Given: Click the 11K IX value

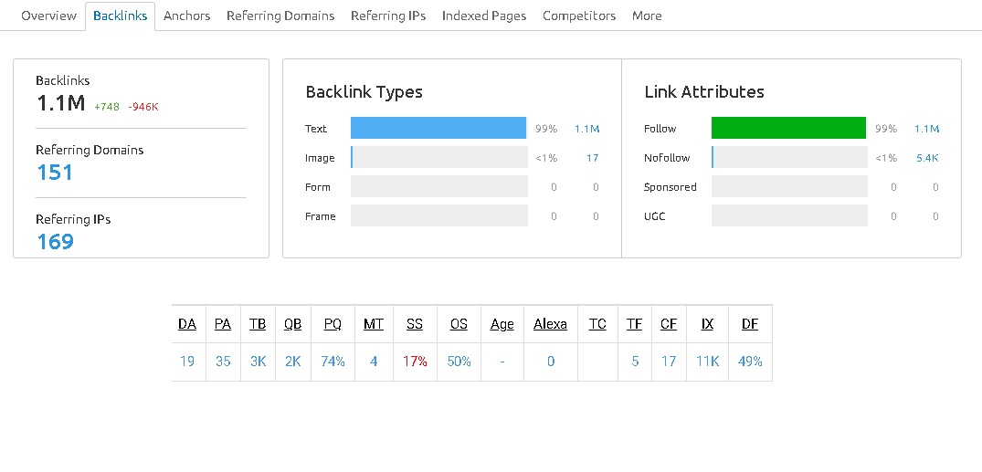Looking at the screenshot, I should tap(708, 362).
